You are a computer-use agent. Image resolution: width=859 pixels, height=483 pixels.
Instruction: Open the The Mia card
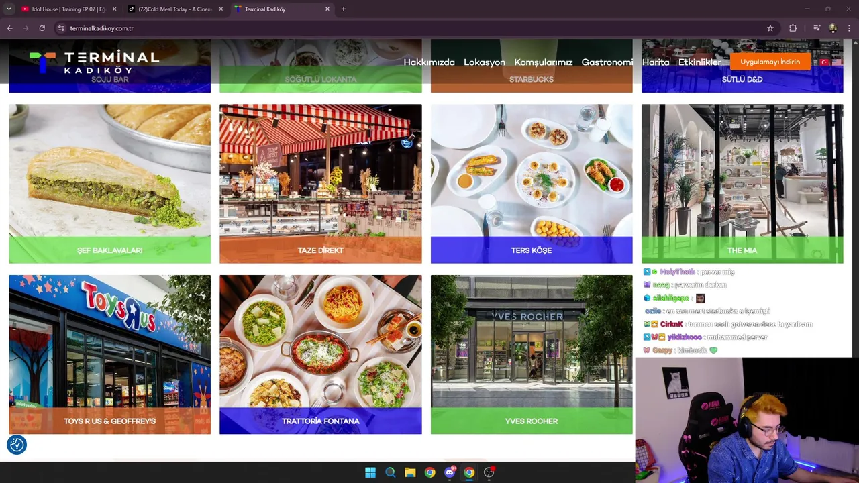[742, 183]
